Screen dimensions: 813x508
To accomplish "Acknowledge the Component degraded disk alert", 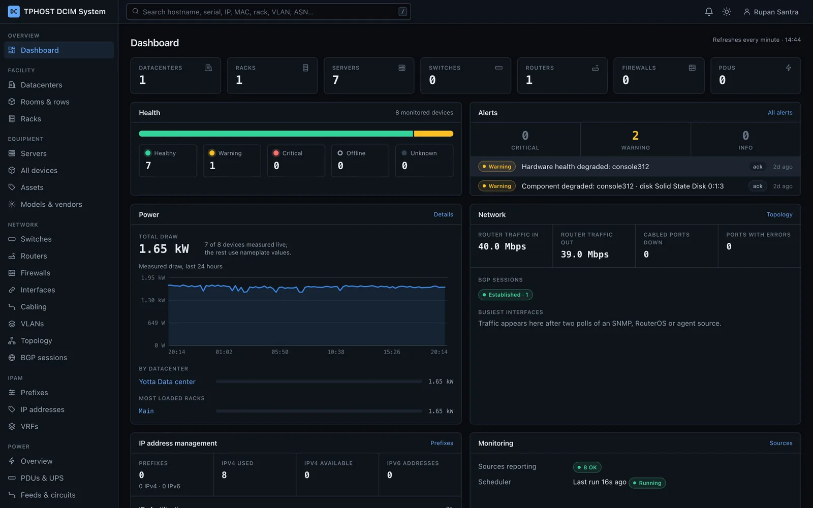I will click(x=758, y=186).
